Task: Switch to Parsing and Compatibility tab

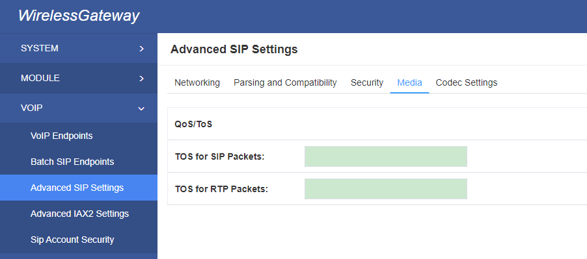Action: point(285,82)
